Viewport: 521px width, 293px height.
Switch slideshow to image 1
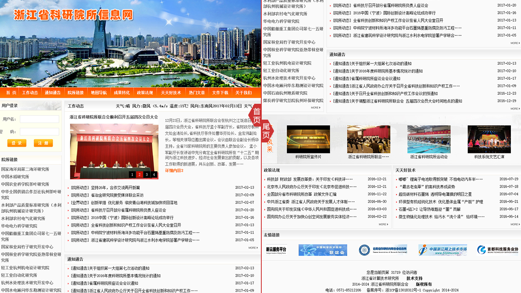[x=132, y=175]
